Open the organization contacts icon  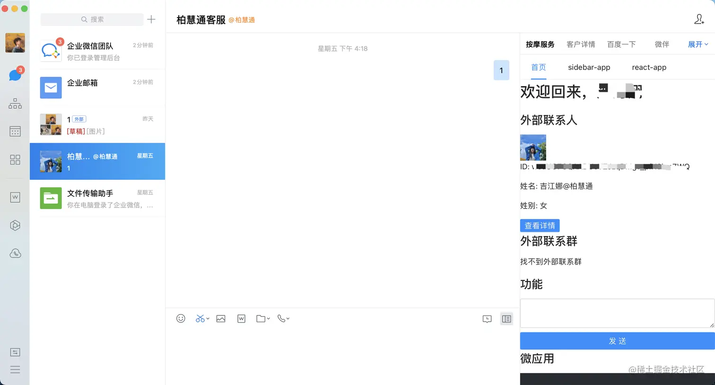[15, 104]
